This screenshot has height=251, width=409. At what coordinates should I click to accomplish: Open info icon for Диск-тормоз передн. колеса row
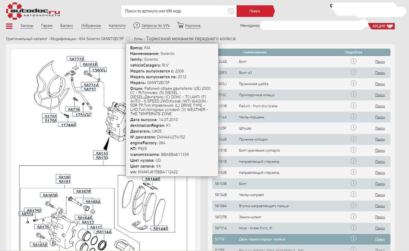click(x=353, y=239)
